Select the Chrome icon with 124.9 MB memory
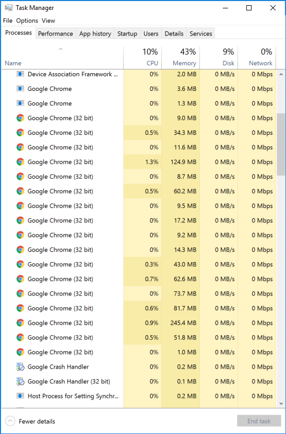 pos(20,162)
